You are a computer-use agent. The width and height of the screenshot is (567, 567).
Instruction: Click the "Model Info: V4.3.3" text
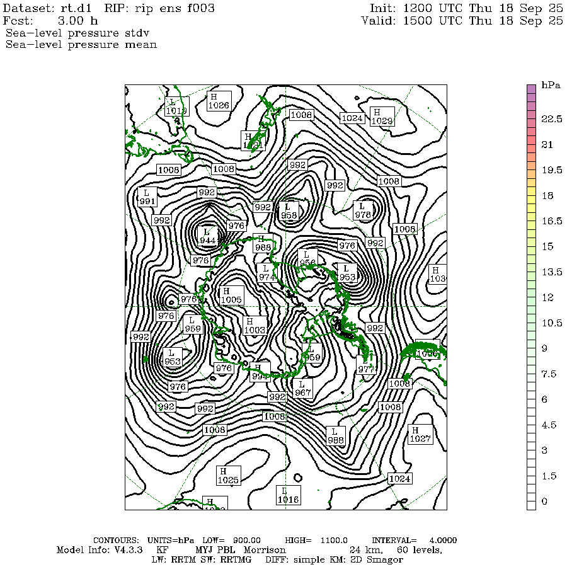pyautogui.click(x=100, y=550)
